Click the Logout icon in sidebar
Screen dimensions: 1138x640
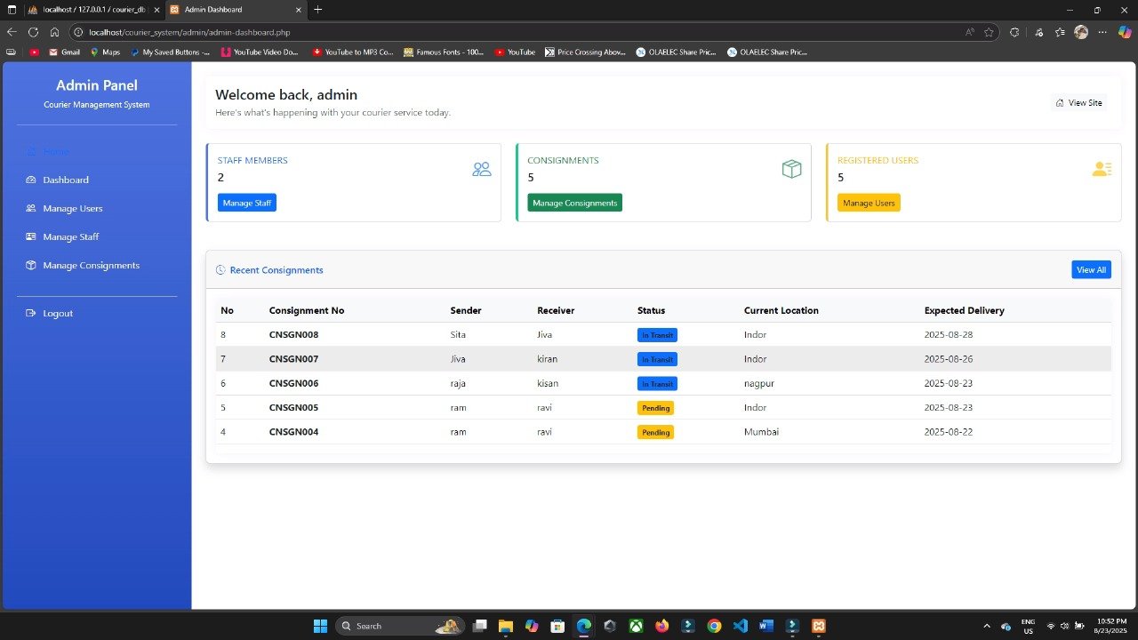tap(31, 313)
